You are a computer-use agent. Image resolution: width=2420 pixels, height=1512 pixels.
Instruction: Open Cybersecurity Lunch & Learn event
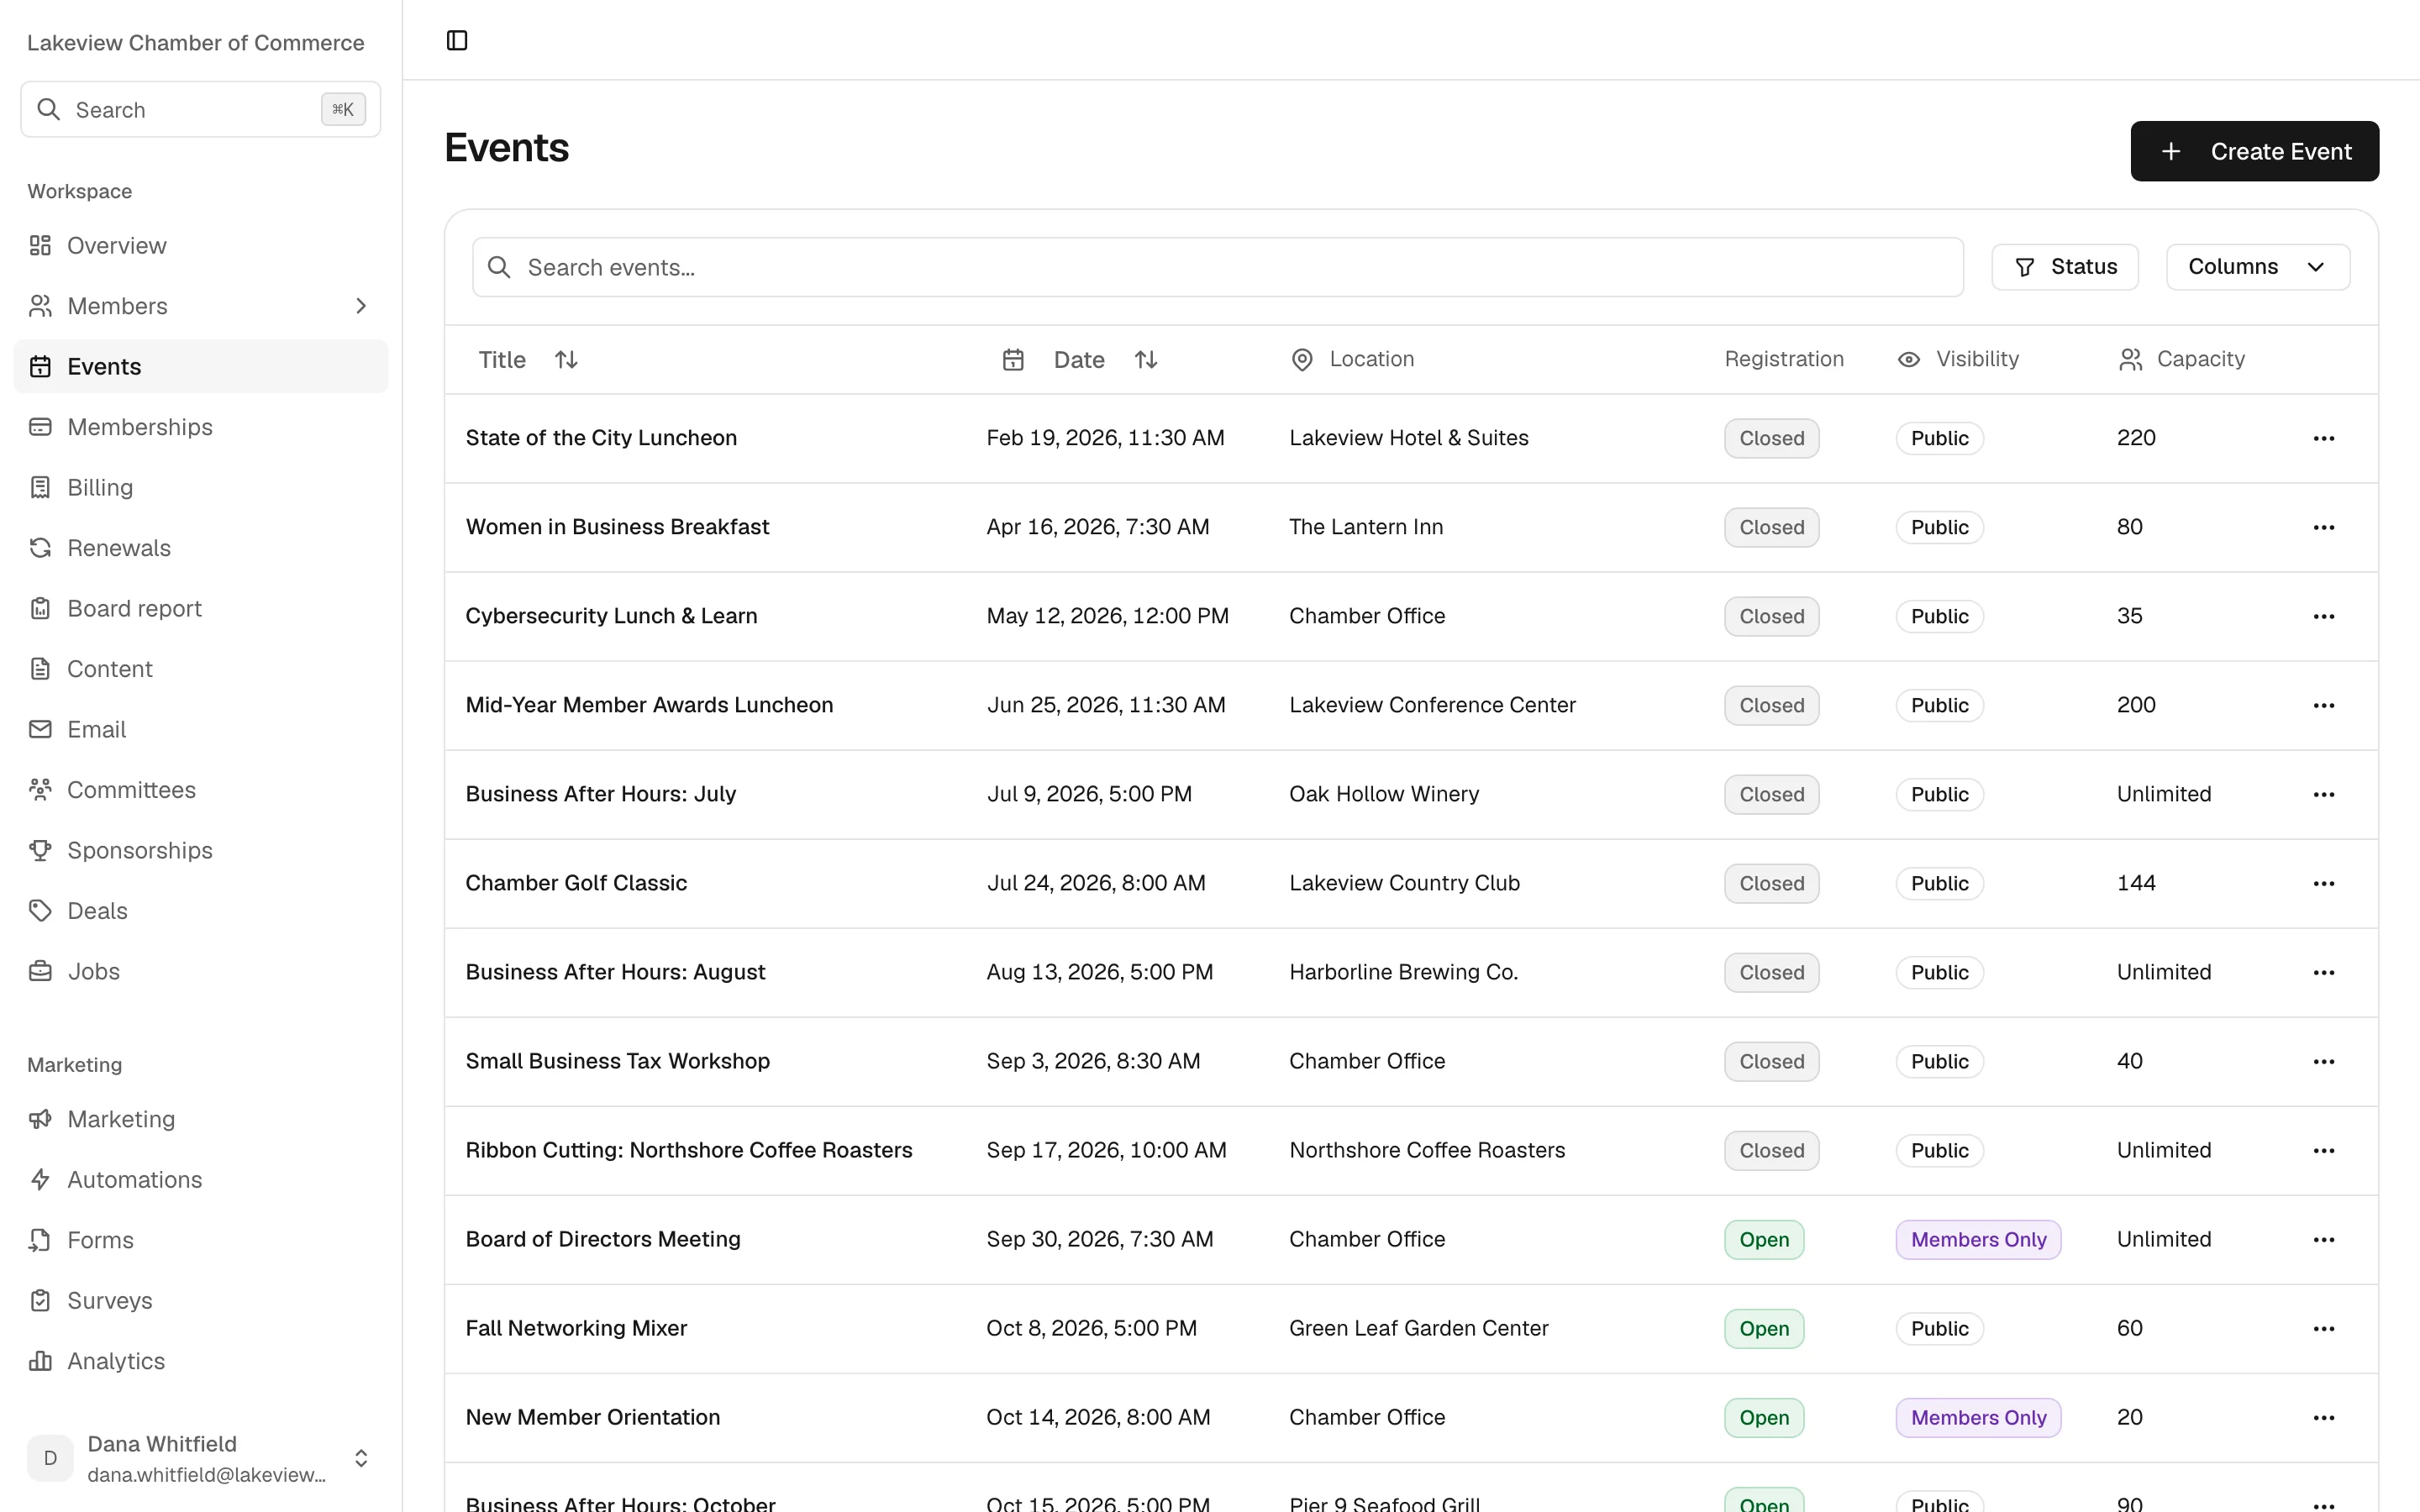pos(611,616)
